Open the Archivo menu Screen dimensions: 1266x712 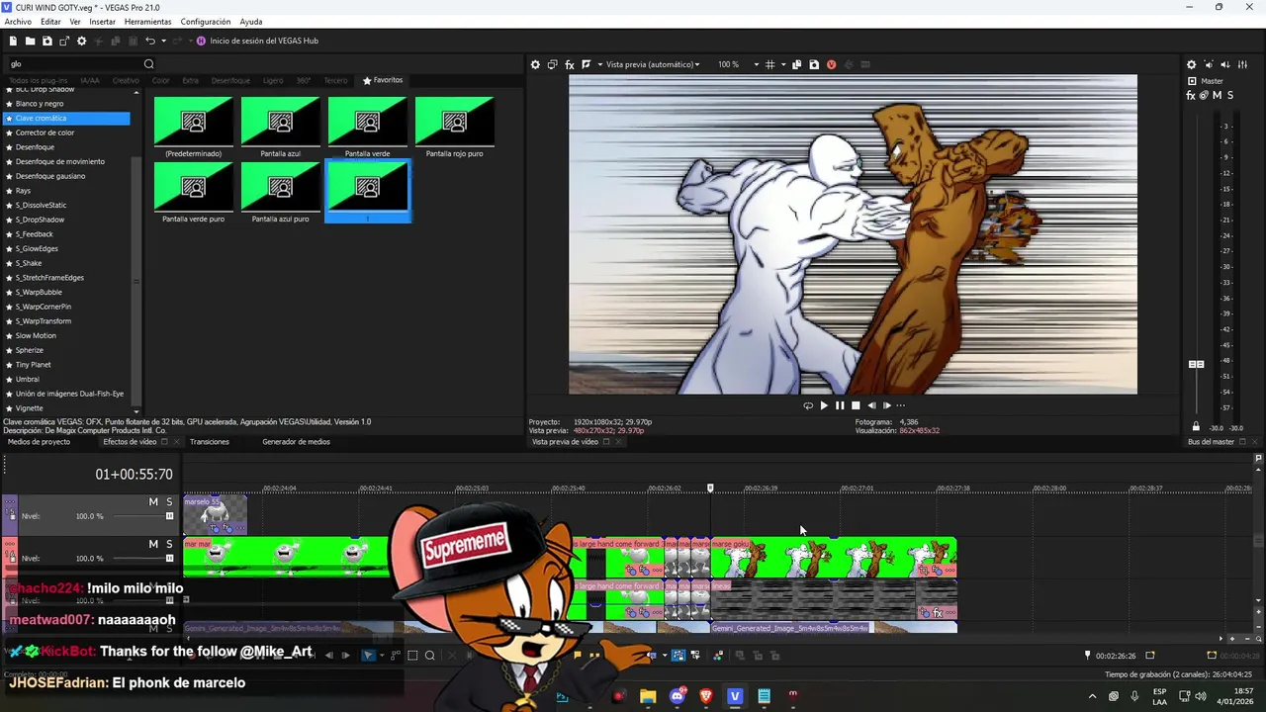pos(18,22)
